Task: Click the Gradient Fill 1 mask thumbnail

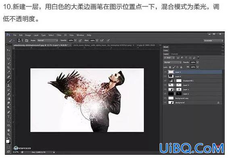Action: 179,81
